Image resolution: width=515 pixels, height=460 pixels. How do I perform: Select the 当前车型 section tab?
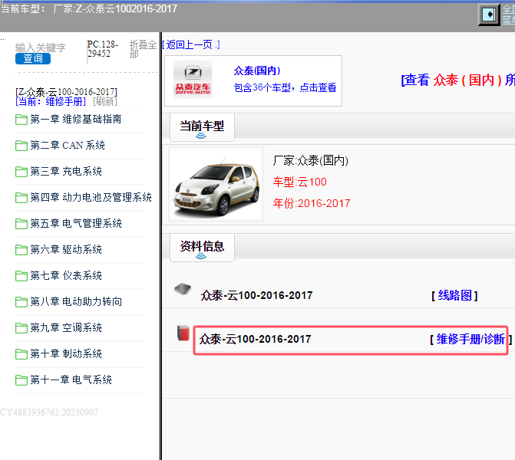(x=202, y=127)
